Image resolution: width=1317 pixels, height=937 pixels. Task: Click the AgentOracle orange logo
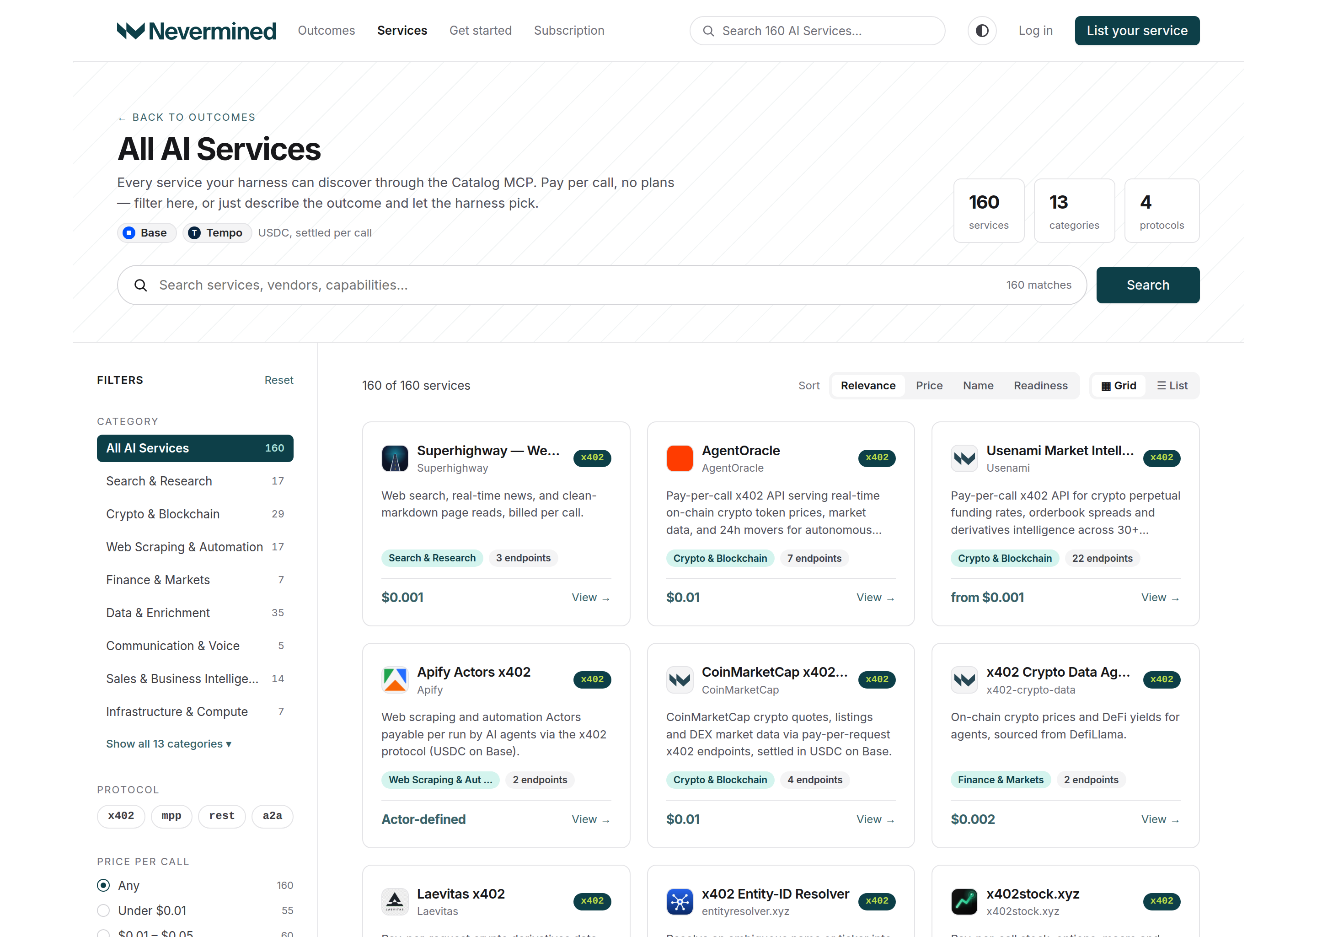[680, 458]
